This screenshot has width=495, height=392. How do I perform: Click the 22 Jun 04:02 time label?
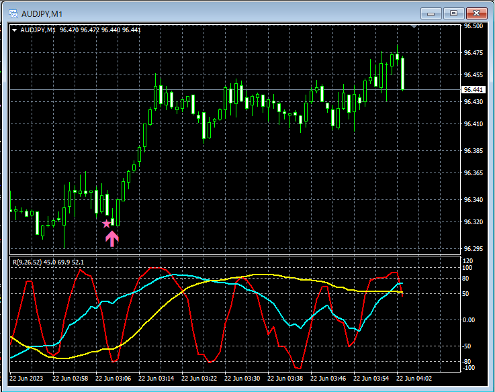coord(414,379)
